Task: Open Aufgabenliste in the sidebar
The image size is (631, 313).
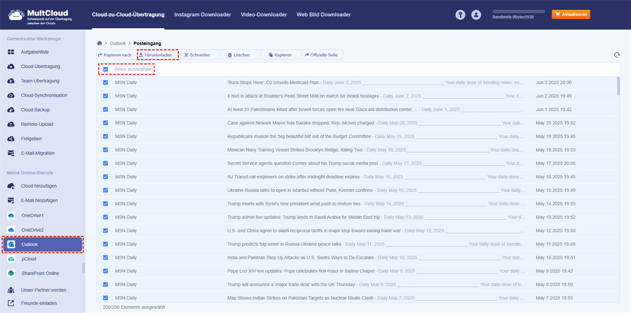Action: pyautogui.click(x=35, y=52)
